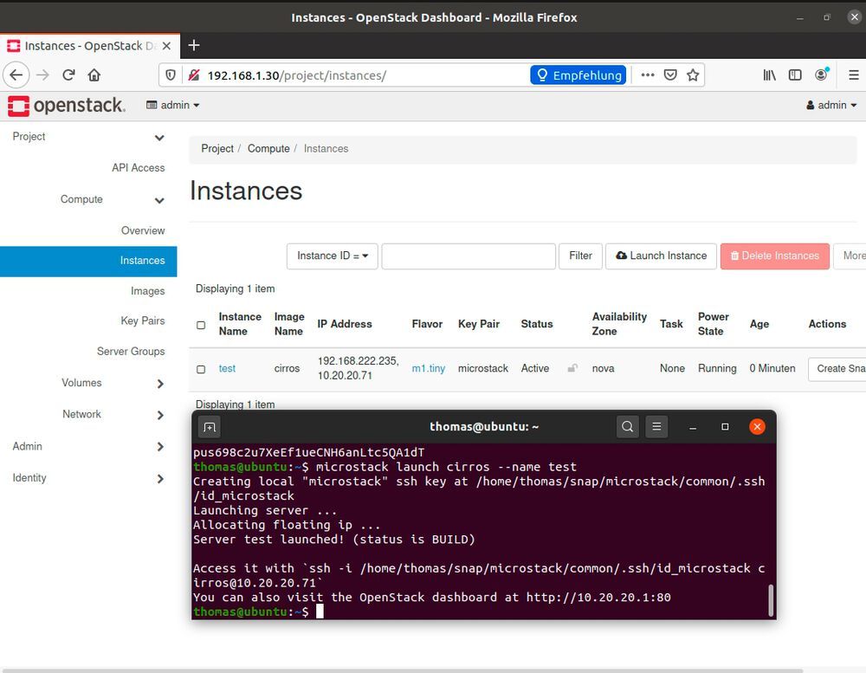Click the instance filter text field
The image size is (866, 673).
pos(469,256)
